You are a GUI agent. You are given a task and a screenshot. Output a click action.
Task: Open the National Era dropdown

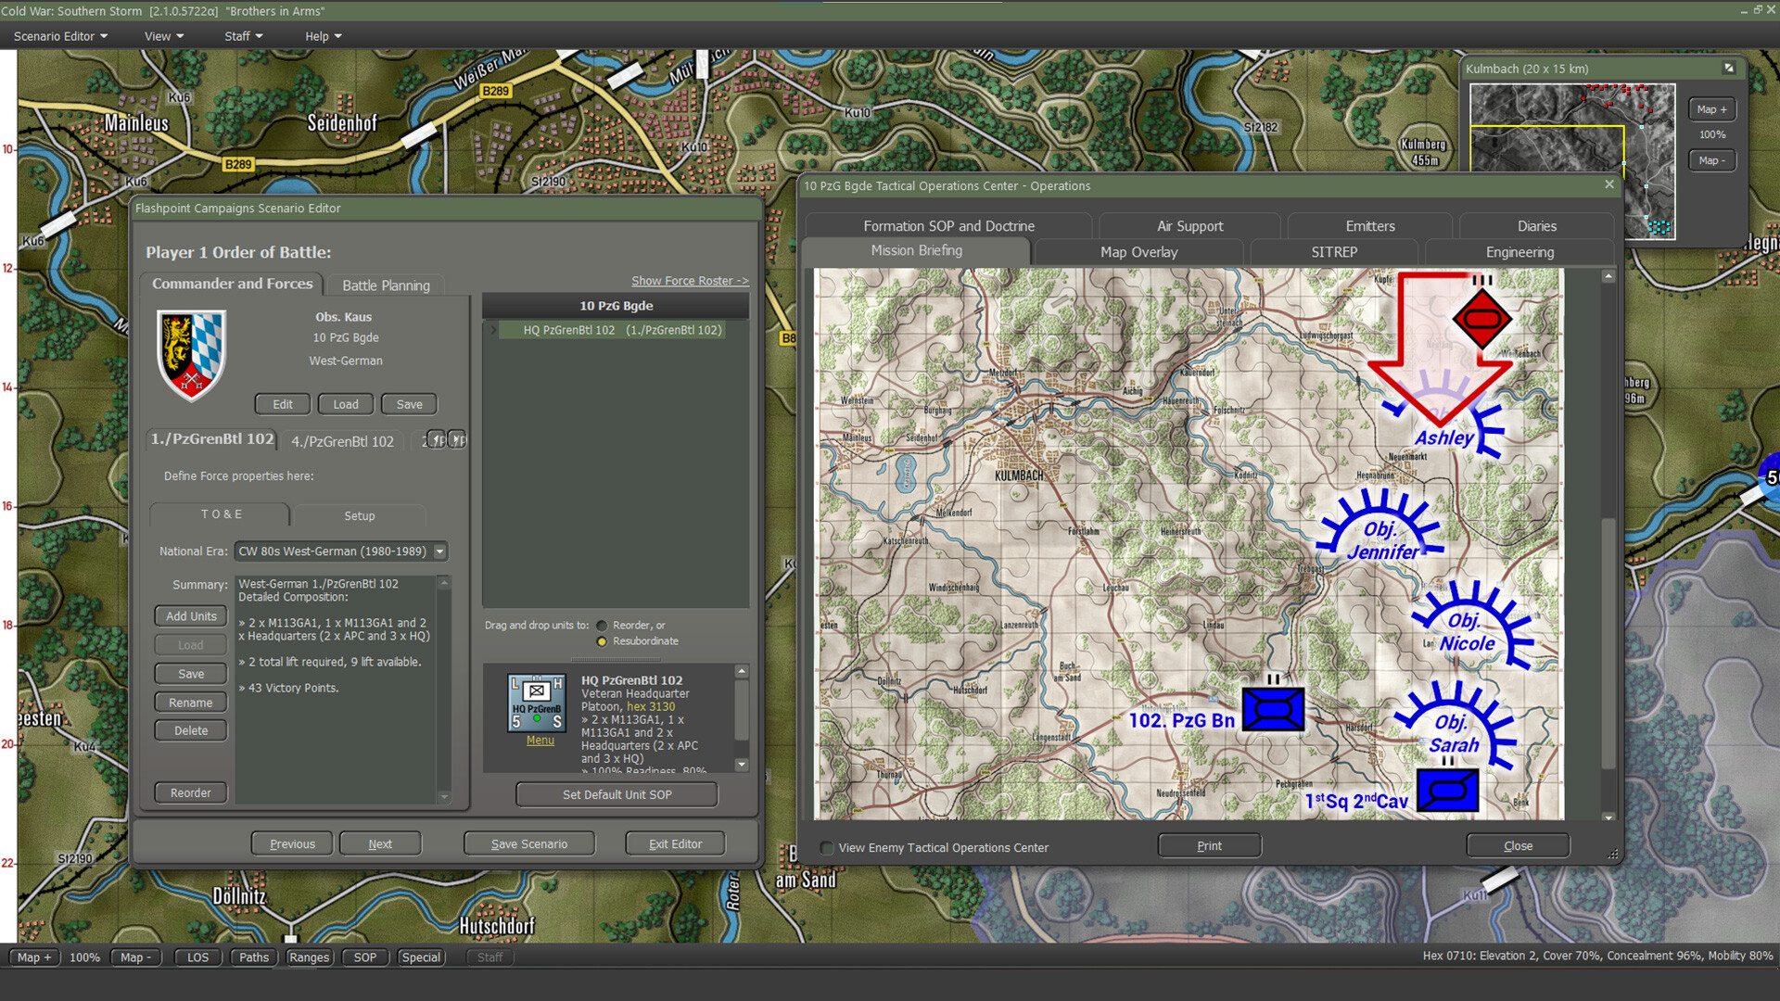point(439,551)
